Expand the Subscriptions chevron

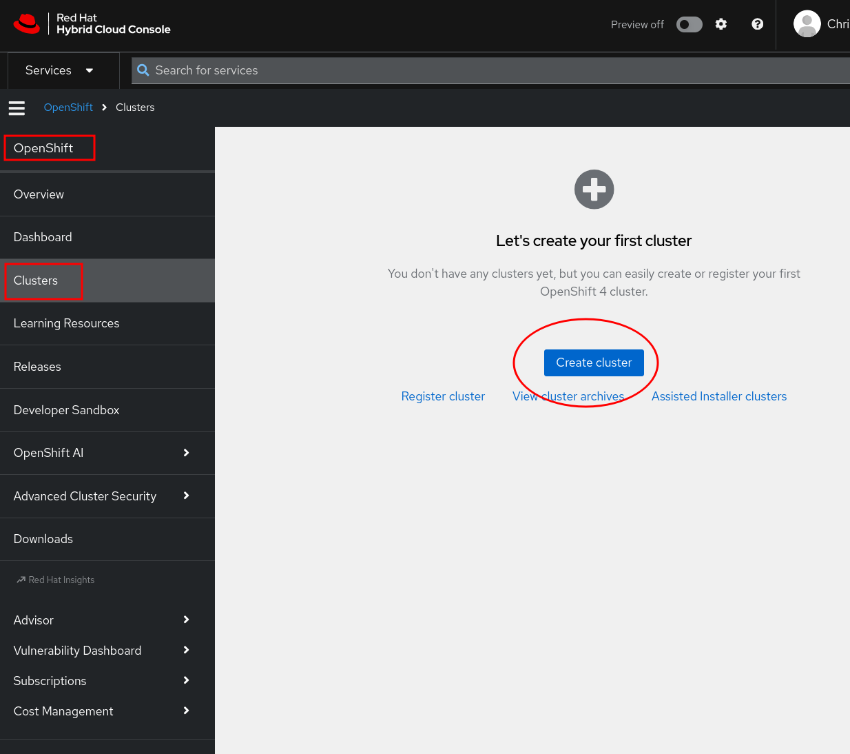point(186,680)
